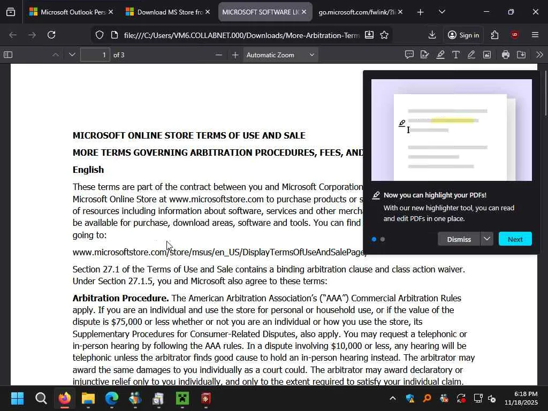Select the first tip page dot
548x411 pixels.
(374, 239)
